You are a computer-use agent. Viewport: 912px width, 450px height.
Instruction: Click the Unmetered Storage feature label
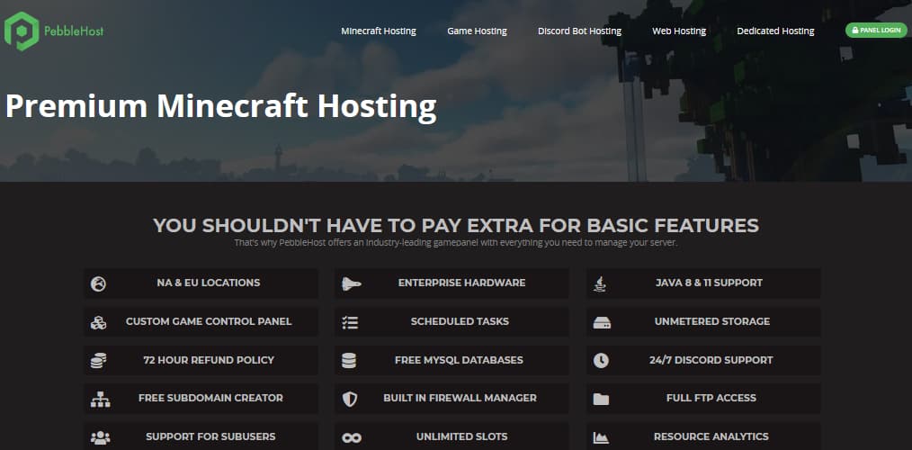pyautogui.click(x=711, y=321)
